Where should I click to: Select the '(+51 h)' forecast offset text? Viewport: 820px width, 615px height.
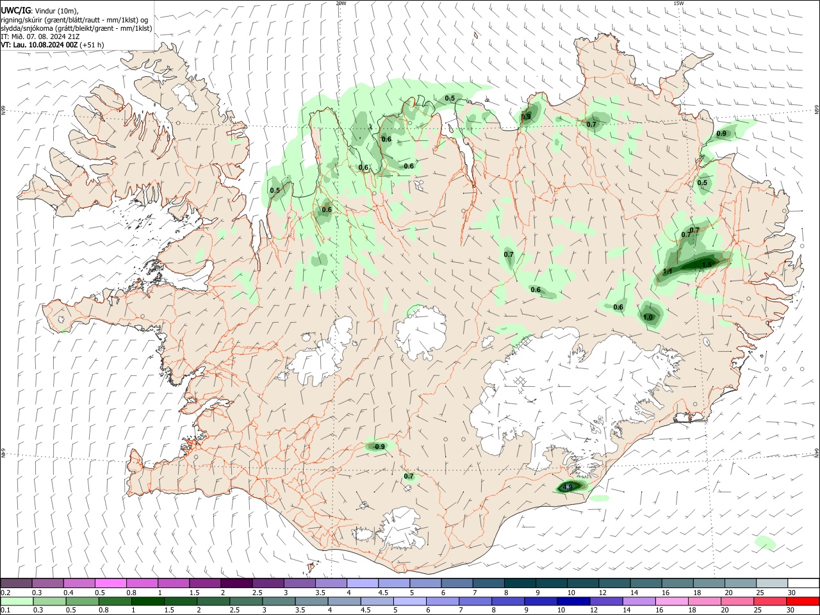pyautogui.click(x=92, y=45)
